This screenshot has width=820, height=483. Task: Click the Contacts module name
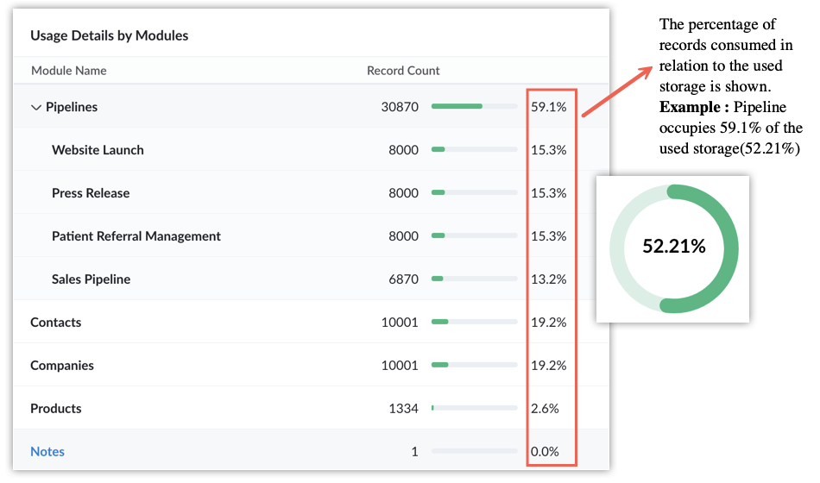pyautogui.click(x=55, y=322)
